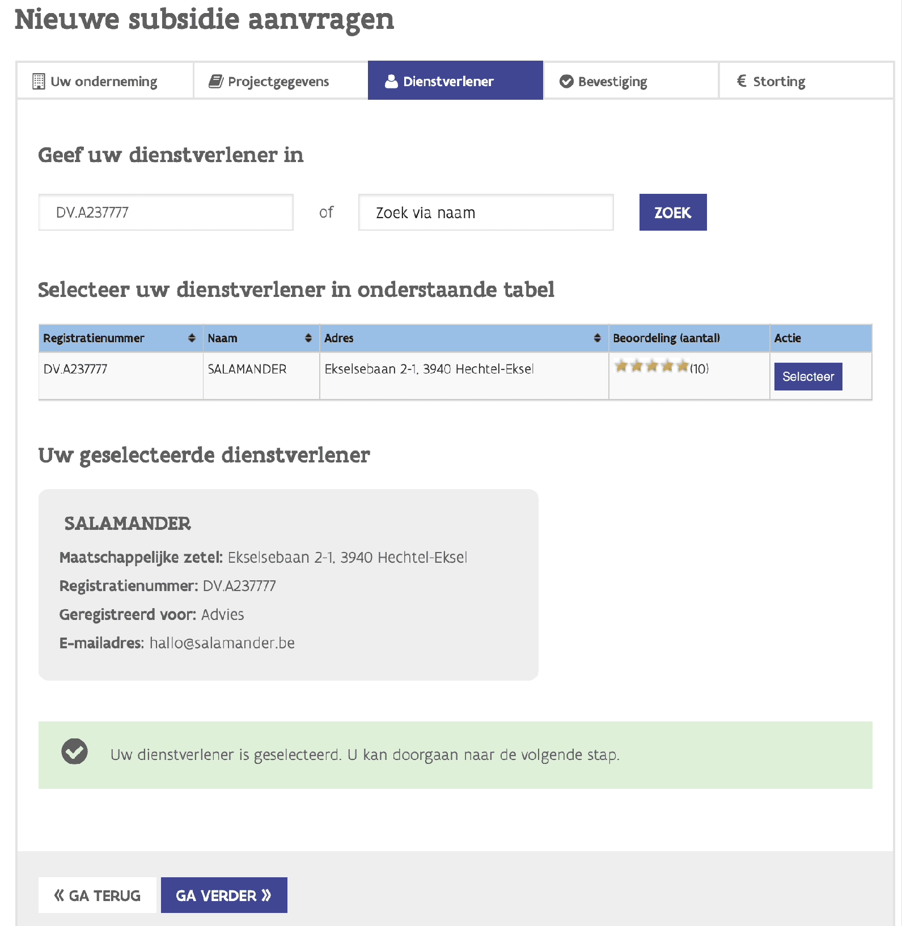
Task: Click the checkmark icon beside Bevestiging
Action: [x=566, y=82]
